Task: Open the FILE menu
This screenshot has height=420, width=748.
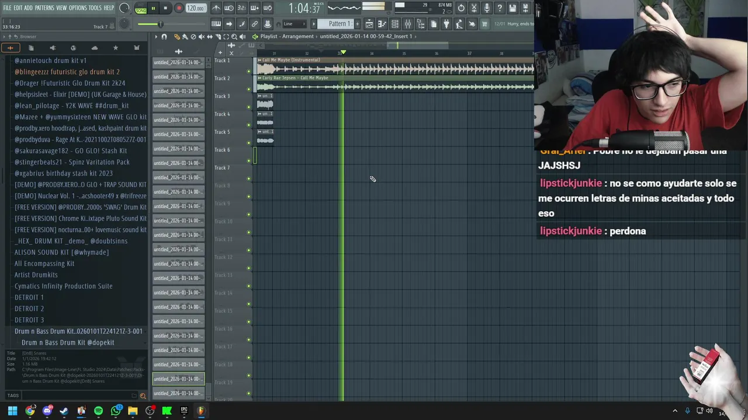Action: (x=7, y=8)
